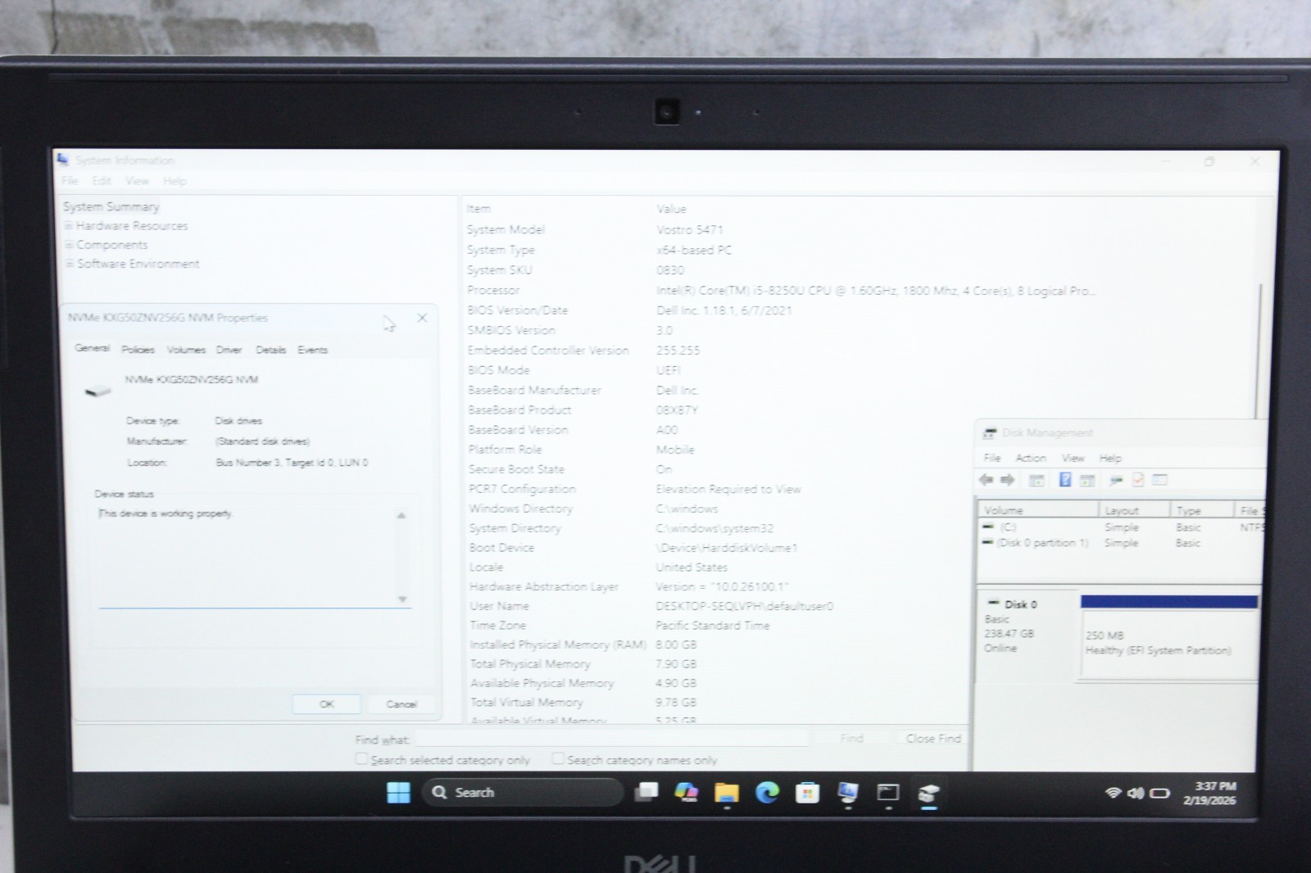Open Action menu in Disk Management
1311x873 pixels.
[x=1031, y=458]
